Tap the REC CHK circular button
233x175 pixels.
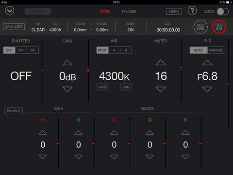(x=200, y=27)
